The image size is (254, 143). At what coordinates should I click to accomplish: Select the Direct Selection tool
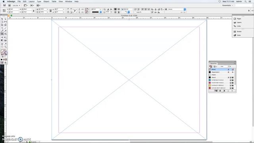click(x=5, y=19)
